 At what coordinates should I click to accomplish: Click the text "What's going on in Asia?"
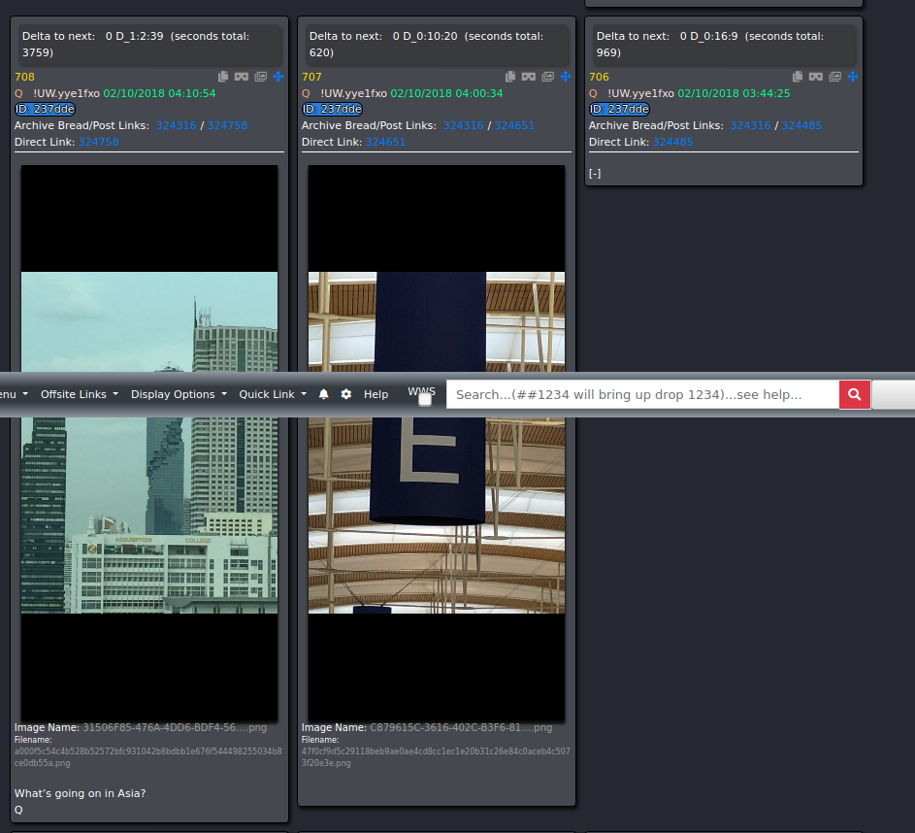(80, 793)
